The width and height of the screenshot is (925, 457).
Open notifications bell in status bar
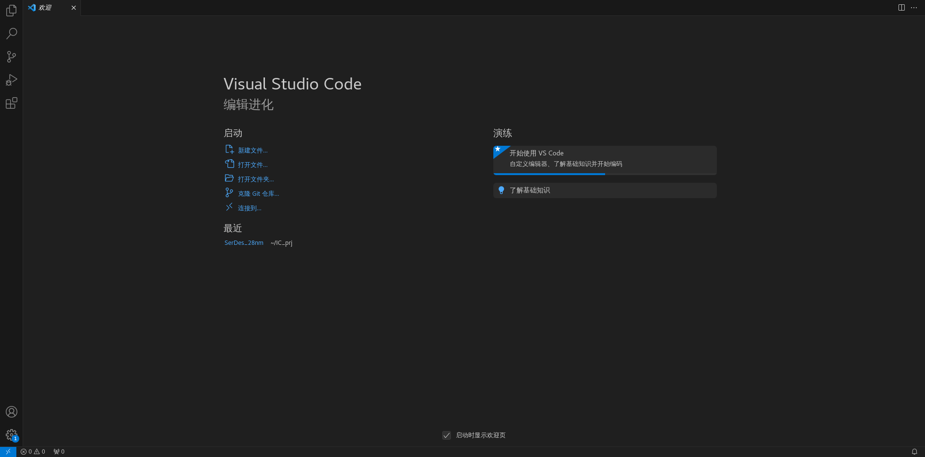click(x=914, y=452)
